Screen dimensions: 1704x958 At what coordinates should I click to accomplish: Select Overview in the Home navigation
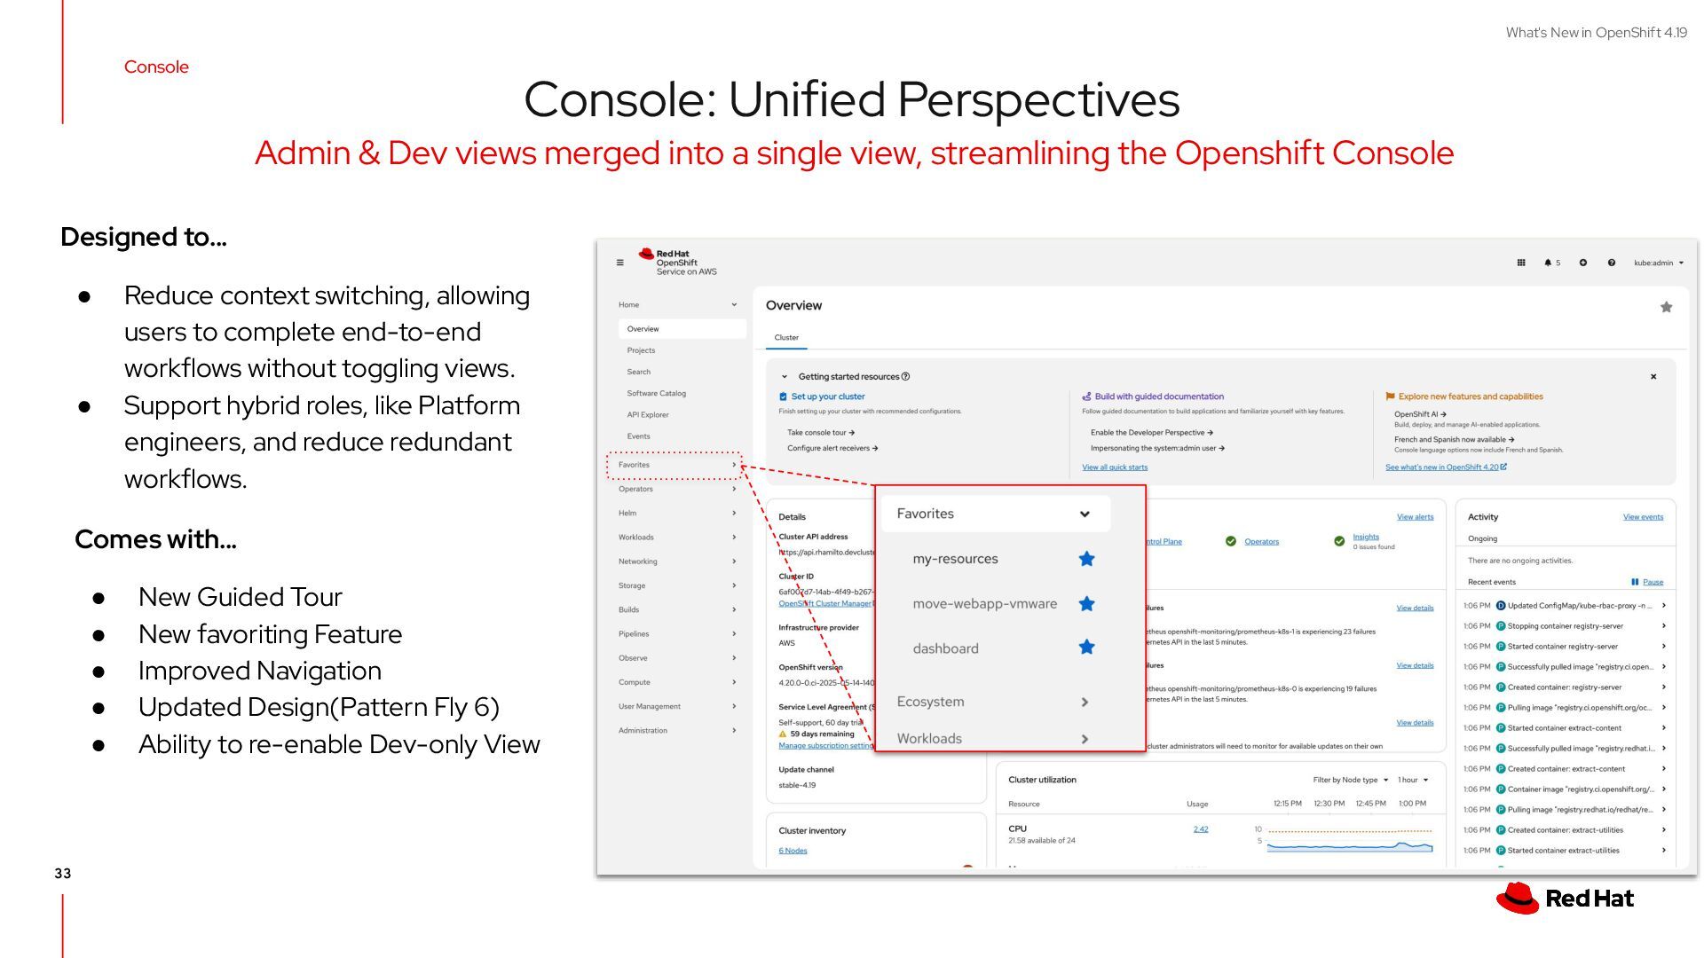click(682, 329)
